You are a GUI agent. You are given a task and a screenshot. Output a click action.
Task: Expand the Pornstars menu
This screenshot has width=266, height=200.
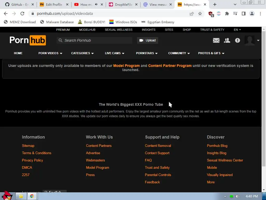[147, 53]
